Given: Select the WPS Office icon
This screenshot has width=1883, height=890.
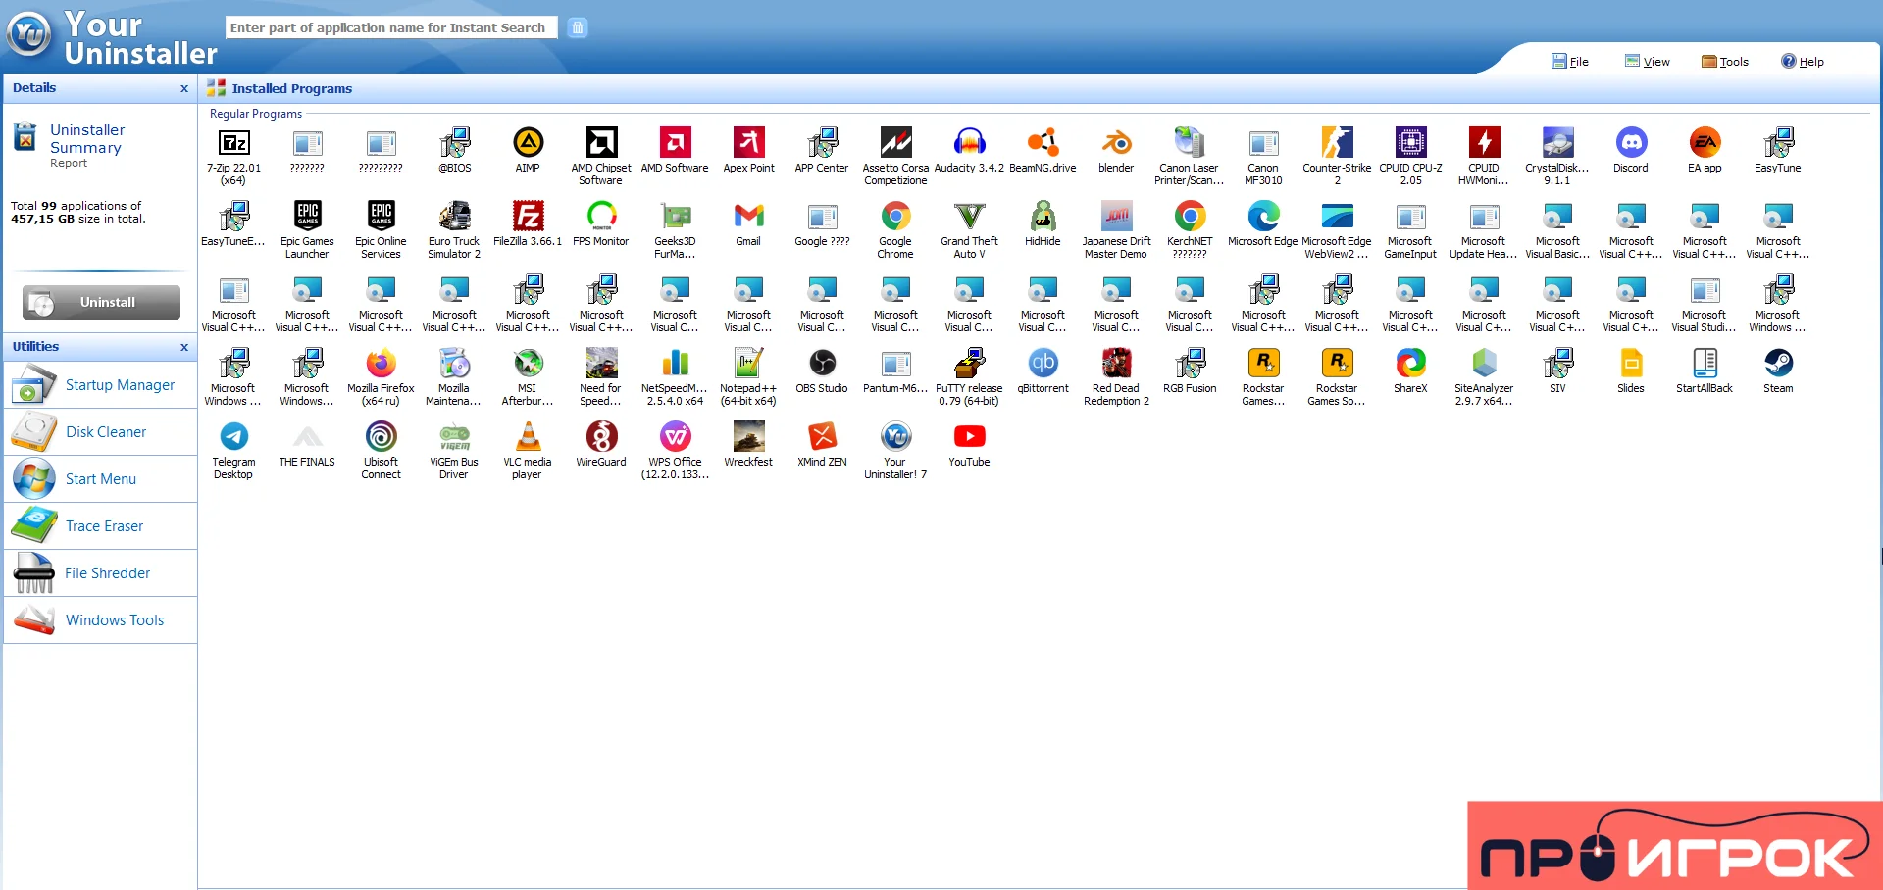Looking at the screenshot, I should 675,436.
